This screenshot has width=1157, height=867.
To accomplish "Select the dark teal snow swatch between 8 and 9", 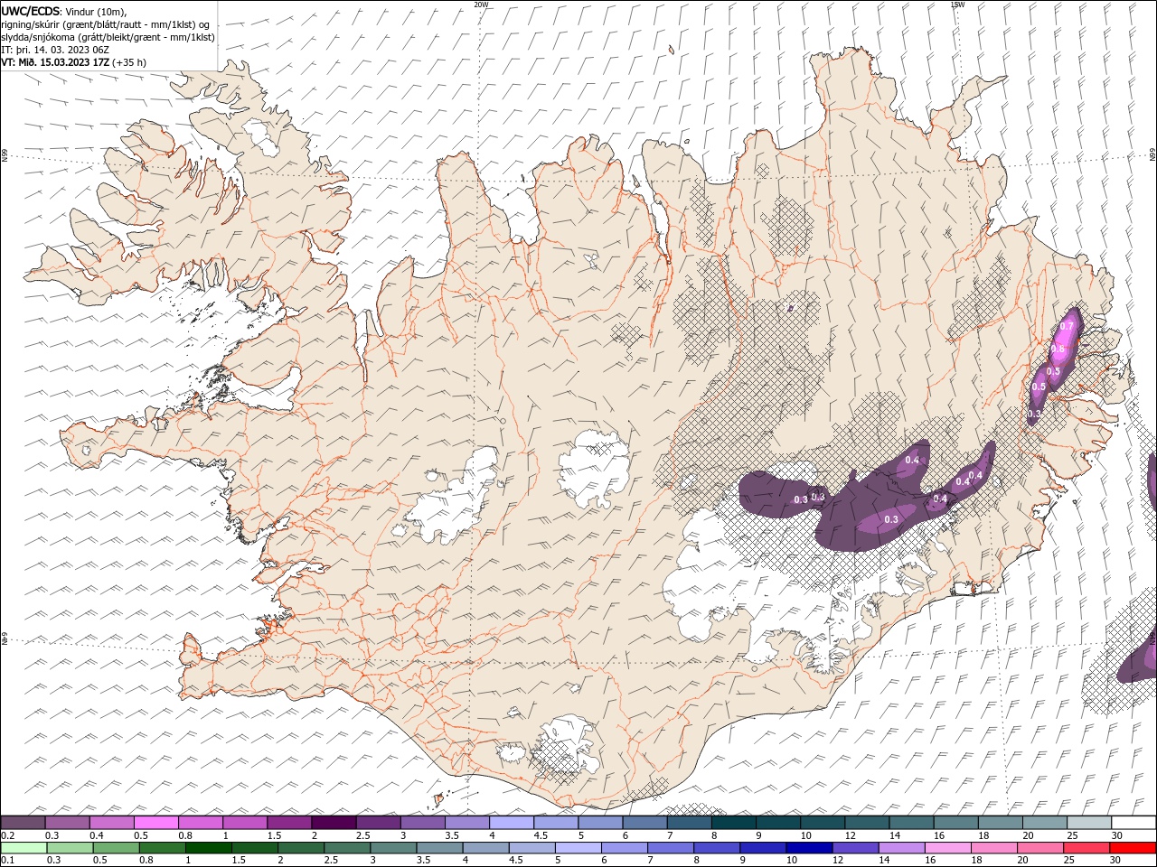I will click(x=733, y=823).
